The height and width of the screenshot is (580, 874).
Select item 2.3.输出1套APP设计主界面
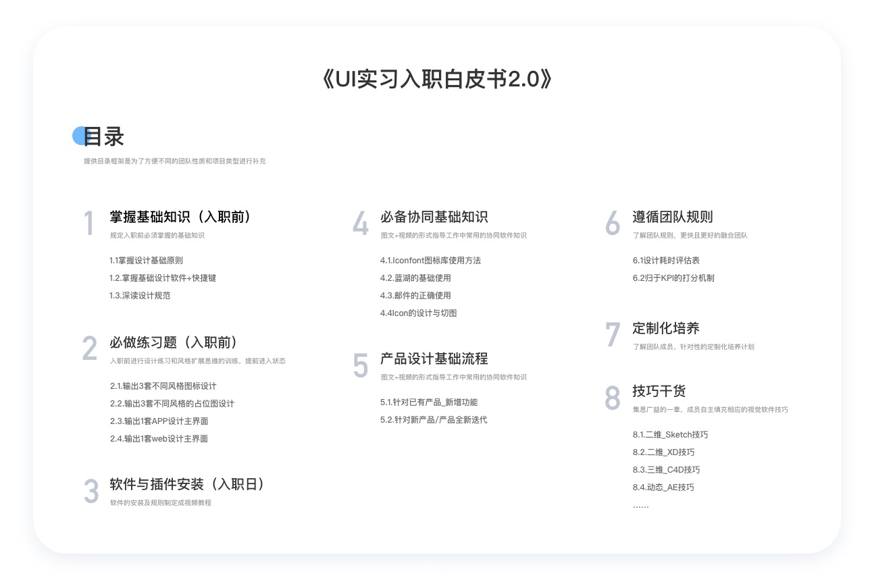pos(159,421)
